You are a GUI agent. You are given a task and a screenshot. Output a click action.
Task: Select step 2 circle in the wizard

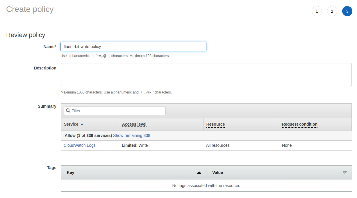click(x=332, y=11)
